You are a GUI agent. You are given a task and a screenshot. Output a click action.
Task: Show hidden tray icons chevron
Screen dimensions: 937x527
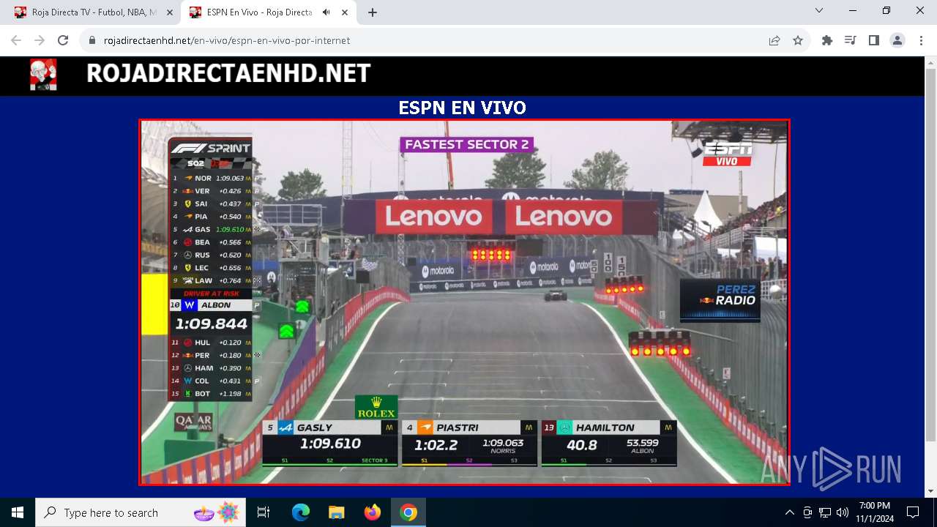coord(789,512)
